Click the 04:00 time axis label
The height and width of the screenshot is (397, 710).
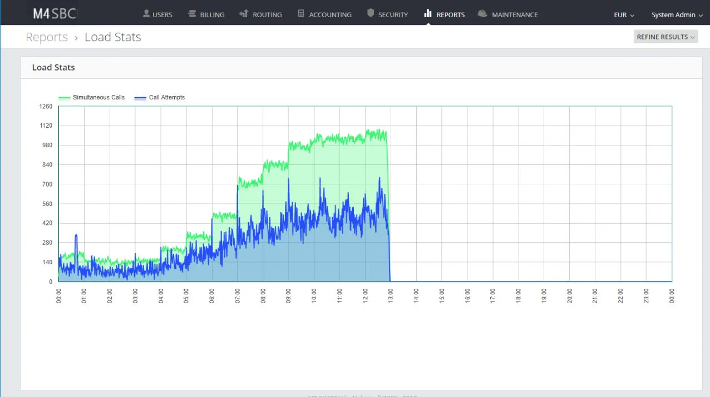161,297
